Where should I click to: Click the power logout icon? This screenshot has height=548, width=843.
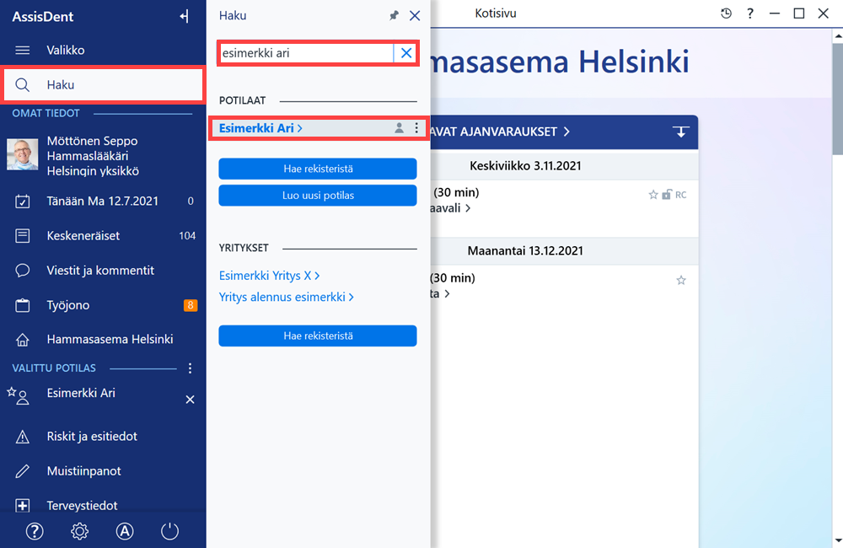pos(170,531)
